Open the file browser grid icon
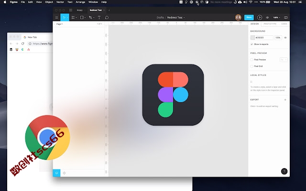This screenshot has width=306, height=191. pos(71,10)
